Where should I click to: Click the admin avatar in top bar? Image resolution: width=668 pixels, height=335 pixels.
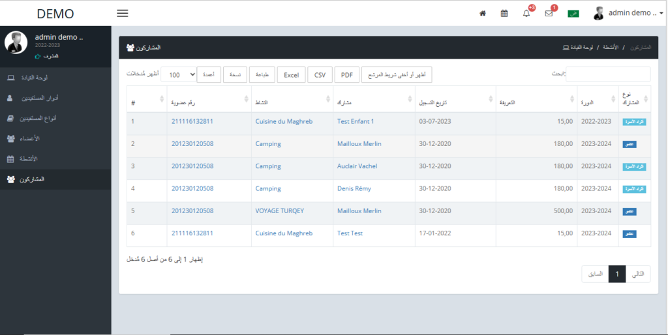(599, 13)
